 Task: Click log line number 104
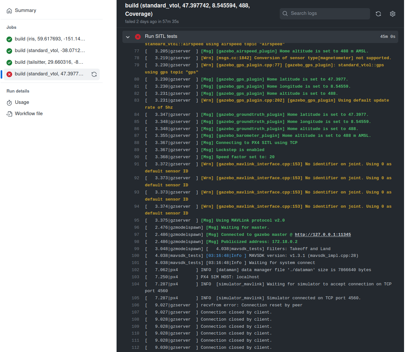tap(136, 284)
